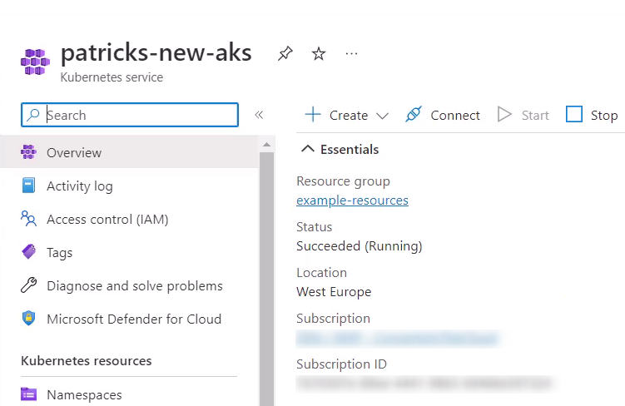The width and height of the screenshot is (625, 406).
Task: Collapse the Essentials section chevron
Action: point(308,149)
